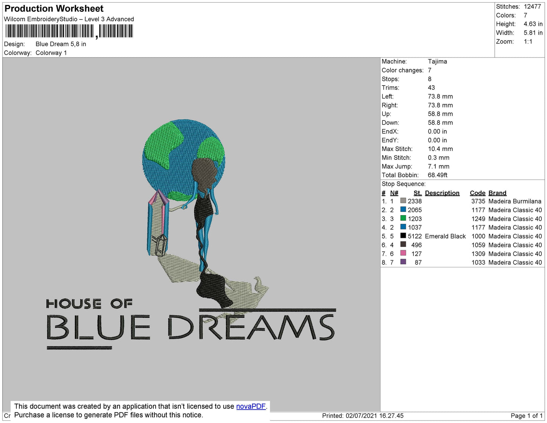
Task: Click 'Madeira Burmilana' brand text
Action: (x=515, y=201)
